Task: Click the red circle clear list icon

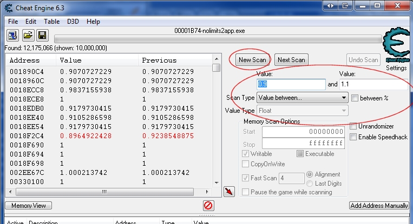Action: point(208,205)
